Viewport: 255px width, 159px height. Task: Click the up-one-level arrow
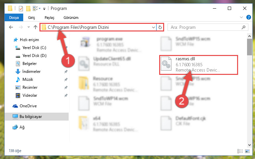pos(35,27)
